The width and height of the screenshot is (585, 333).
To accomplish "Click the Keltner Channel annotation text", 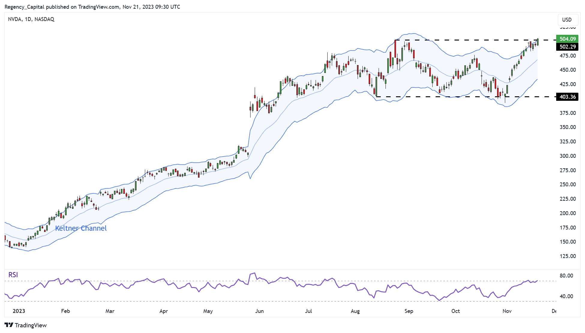I will pyautogui.click(x=81, y=228).
